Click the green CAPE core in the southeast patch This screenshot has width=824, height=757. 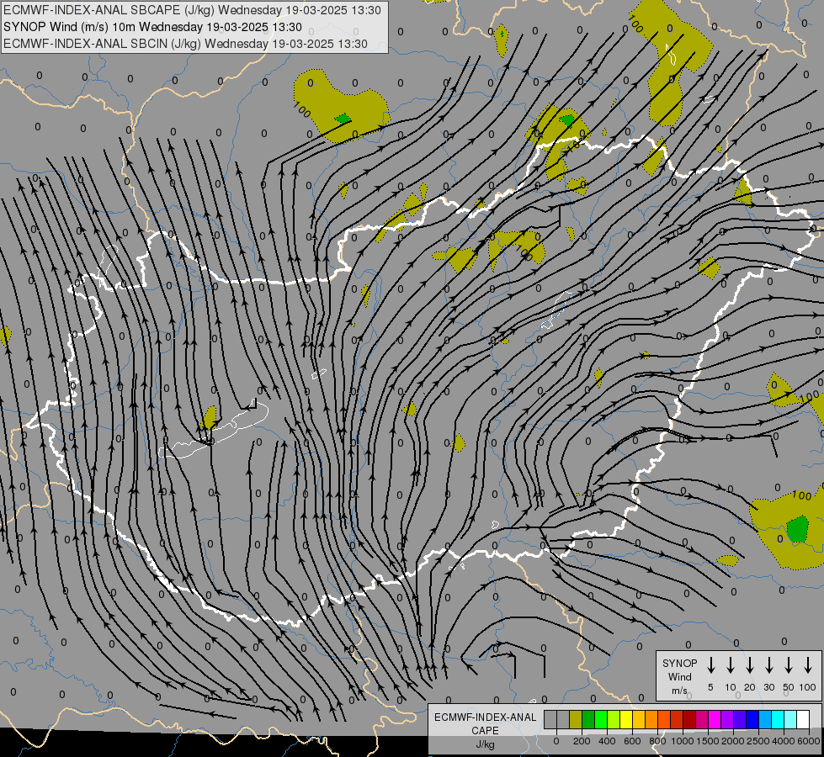pyautogui.click(x=798, y=529)
